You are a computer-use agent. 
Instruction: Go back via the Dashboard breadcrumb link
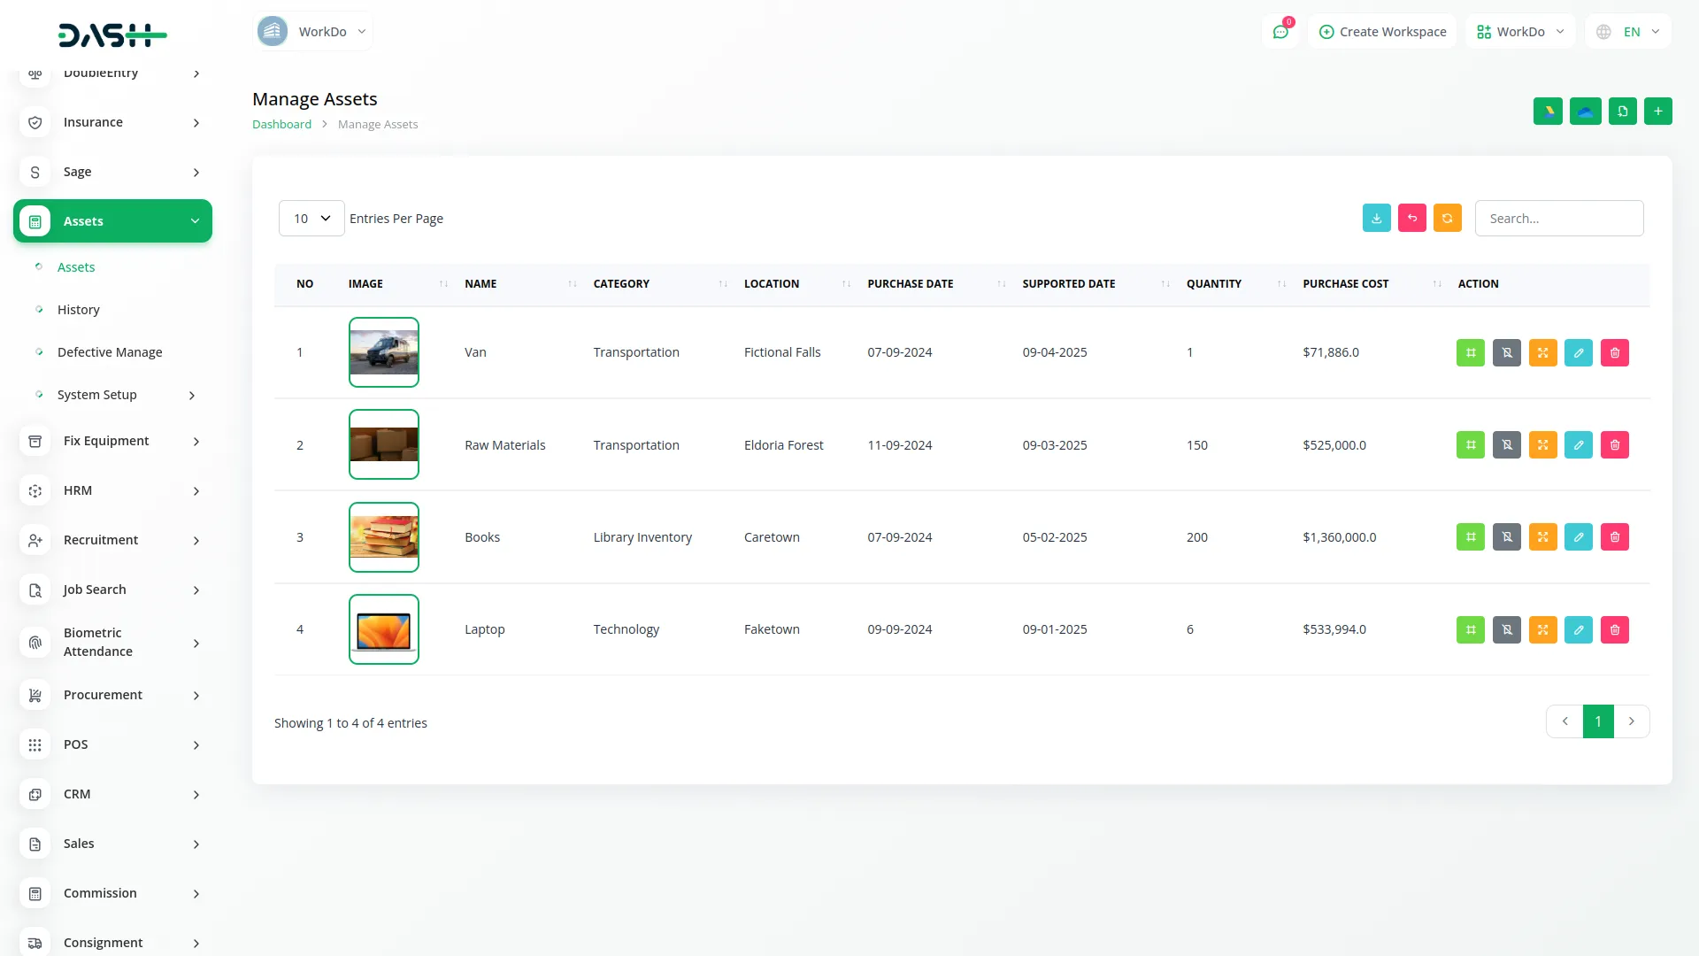tap(281, 124)
